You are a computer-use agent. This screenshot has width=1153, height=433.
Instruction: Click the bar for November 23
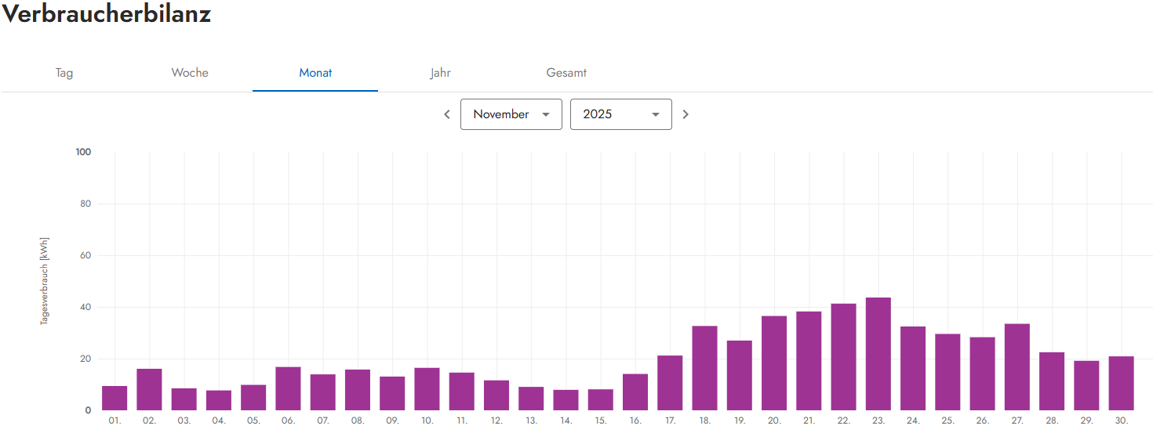coord(878,354)
